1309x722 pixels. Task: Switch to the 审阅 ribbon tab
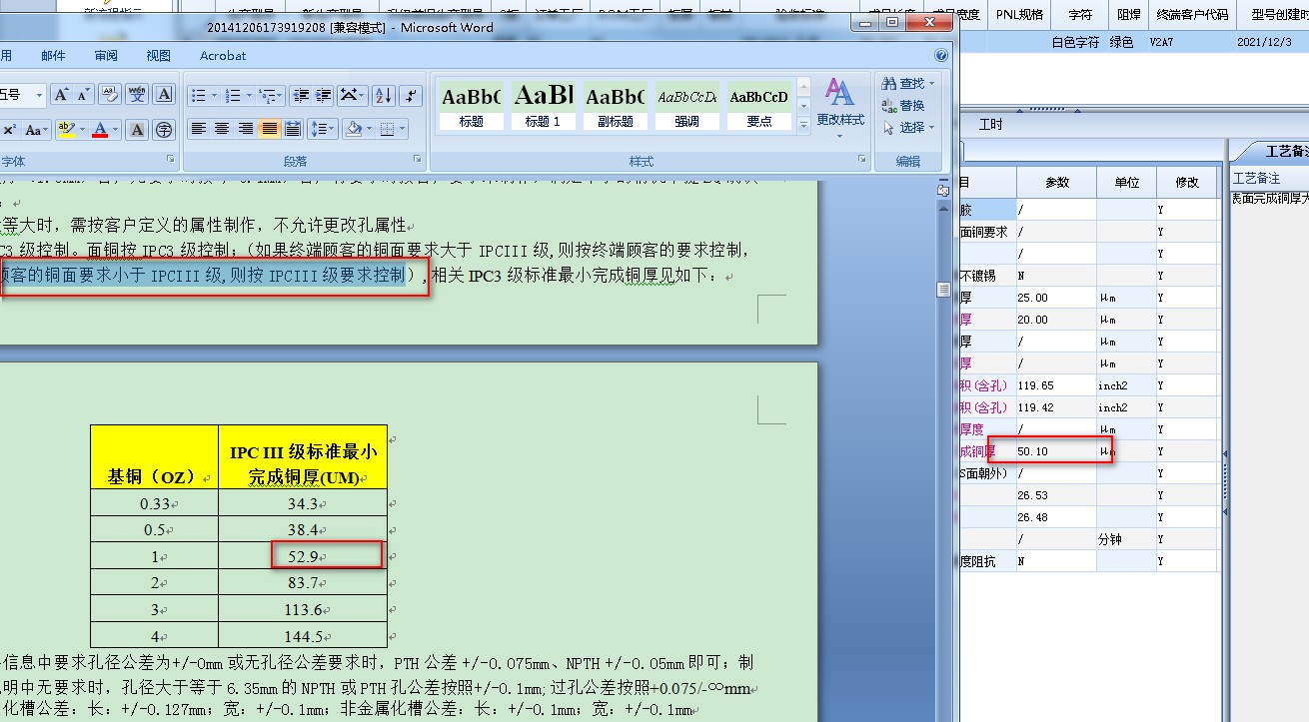coord(106,56)
